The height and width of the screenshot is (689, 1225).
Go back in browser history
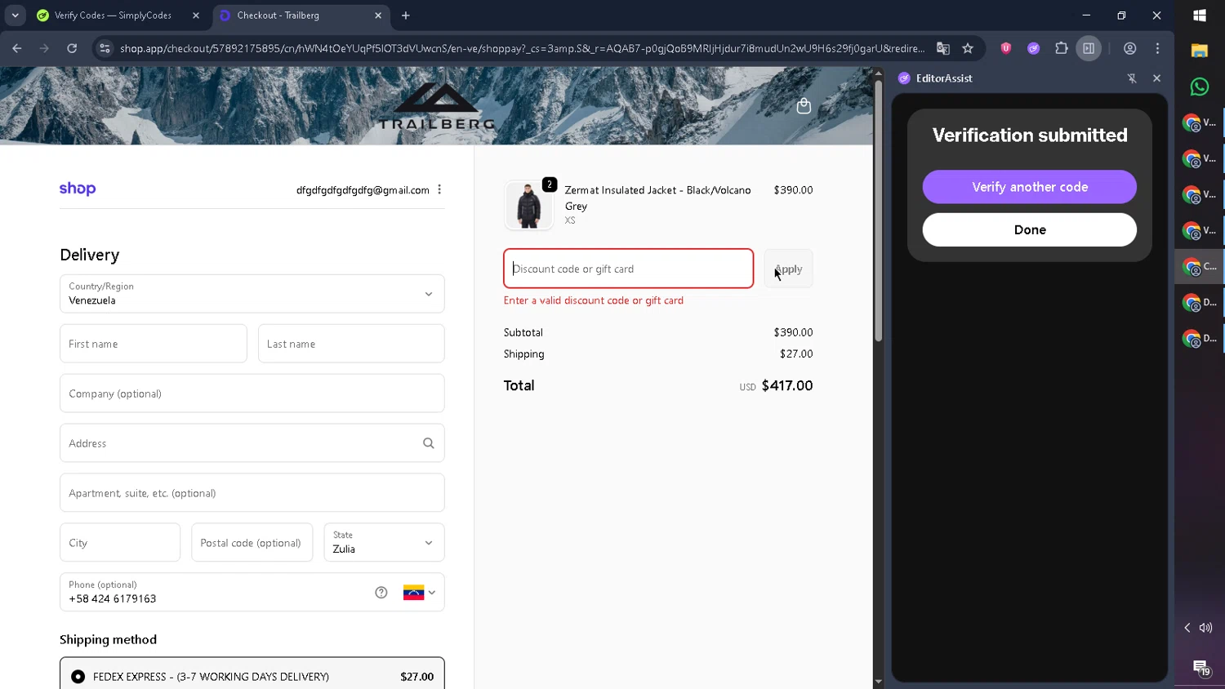tap(17, 48)
